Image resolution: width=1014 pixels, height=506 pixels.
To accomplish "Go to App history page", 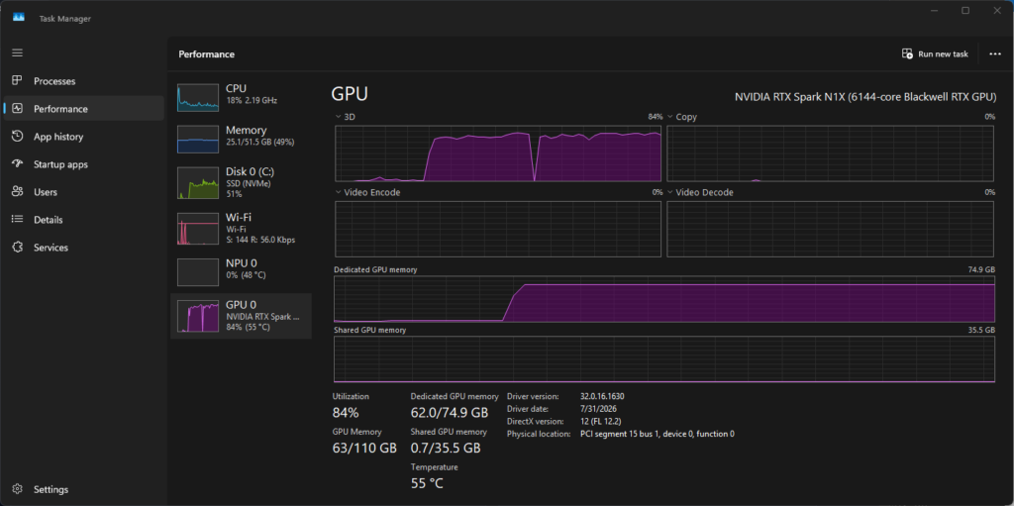I will pyautogui.click(x=58, y=137).
